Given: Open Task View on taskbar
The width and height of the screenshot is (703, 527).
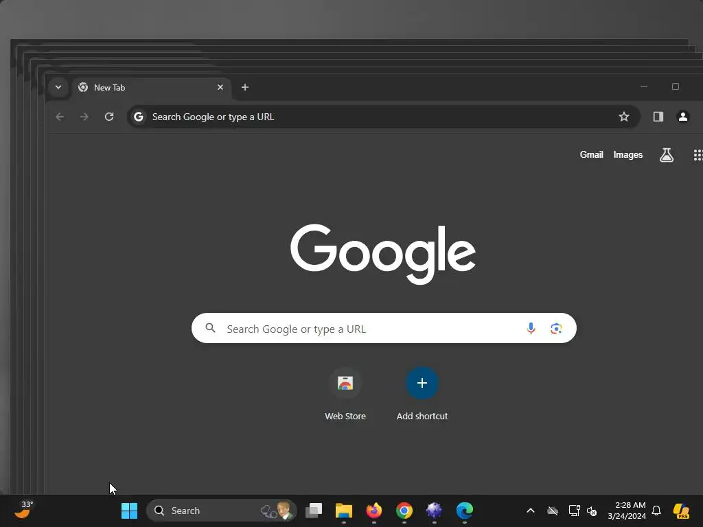Looking at the screenshot, I should [314, 511].
